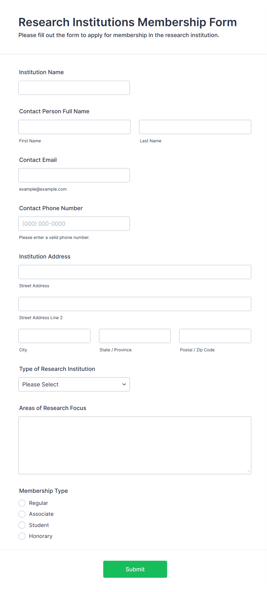Click the State / Province field
This screenshot has height=592, width=267.
[x=135, y=336]
